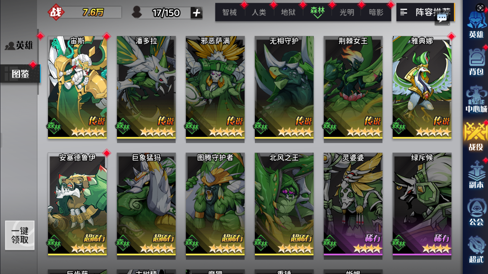Toggle fullscreen icon at top right corner
Screen dimensions: 488x274
click(x=480, y=8)
